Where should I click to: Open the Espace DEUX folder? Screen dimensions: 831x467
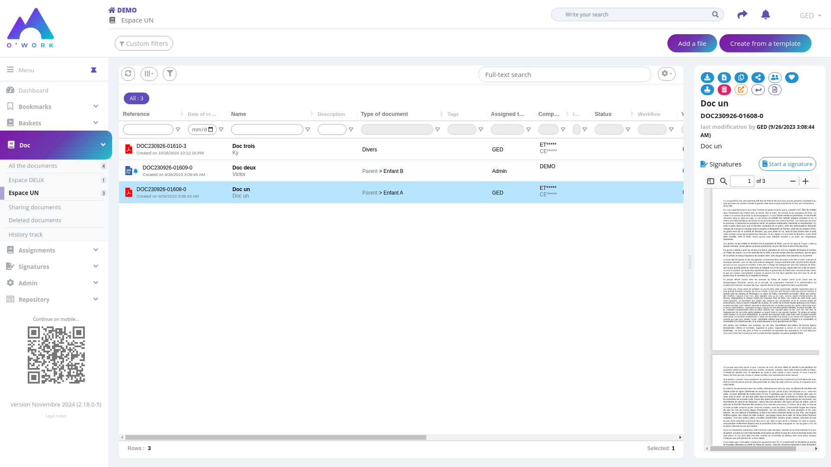click(x=26, y=180)
